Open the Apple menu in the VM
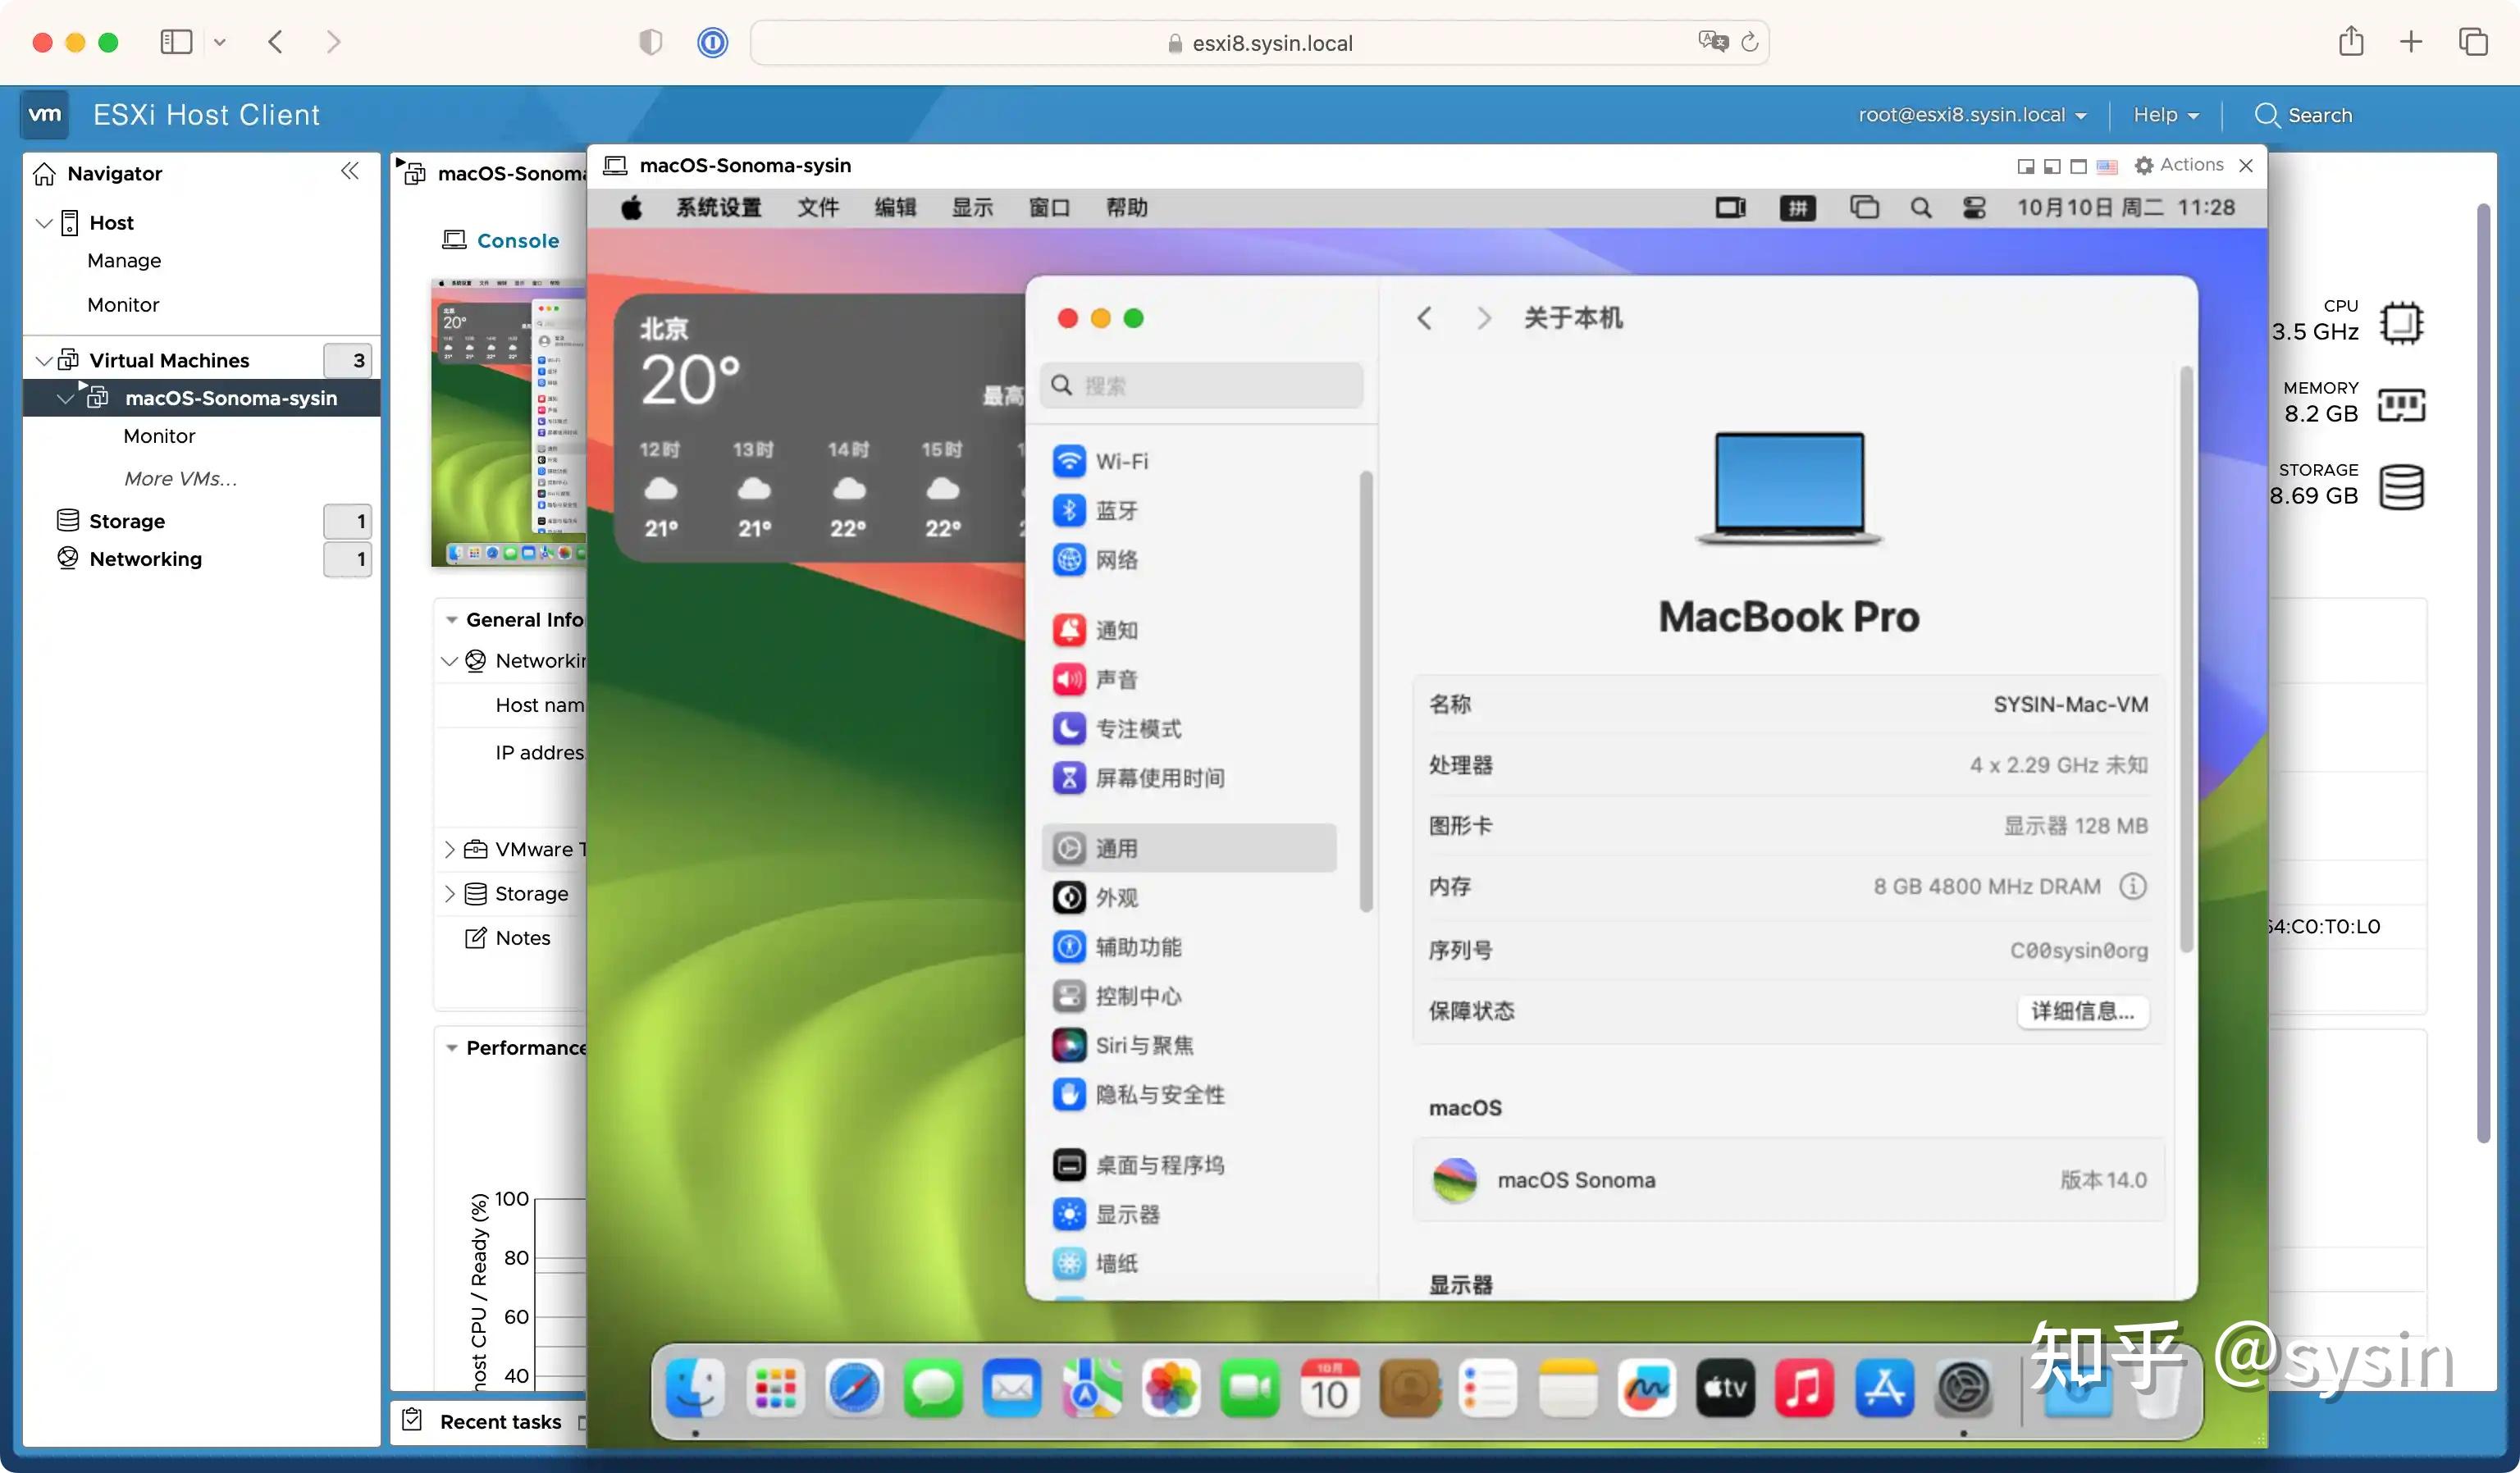 631,208
